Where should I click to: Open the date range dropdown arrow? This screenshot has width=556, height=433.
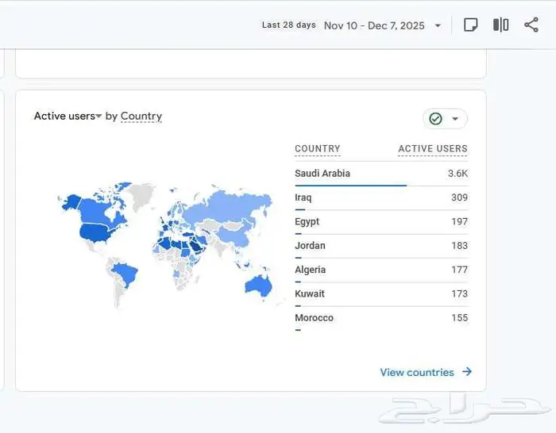438,26
